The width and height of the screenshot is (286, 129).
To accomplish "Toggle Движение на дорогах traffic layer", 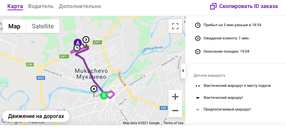I will (x=36, y=116).
